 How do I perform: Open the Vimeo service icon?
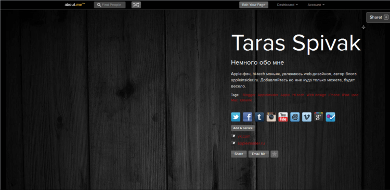click(x=307, y=117)
